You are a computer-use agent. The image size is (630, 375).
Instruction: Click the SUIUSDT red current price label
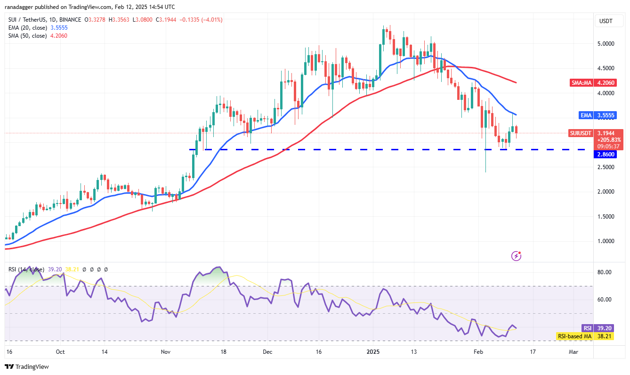coord(581,133)
